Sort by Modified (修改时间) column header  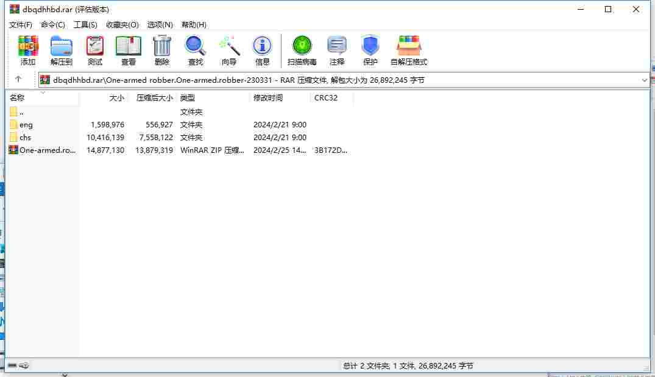(280, 97)
